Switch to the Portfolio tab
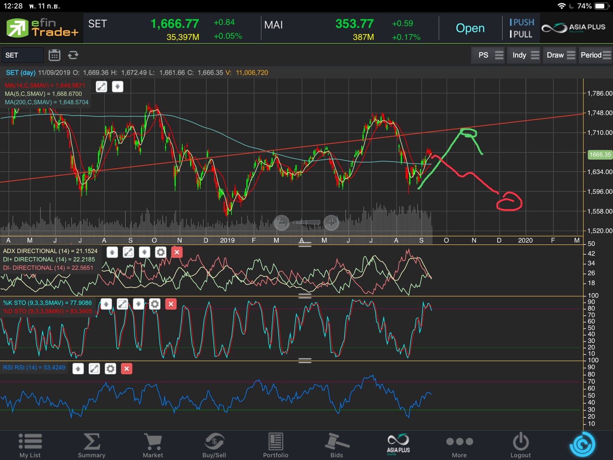 coord(275,445)
